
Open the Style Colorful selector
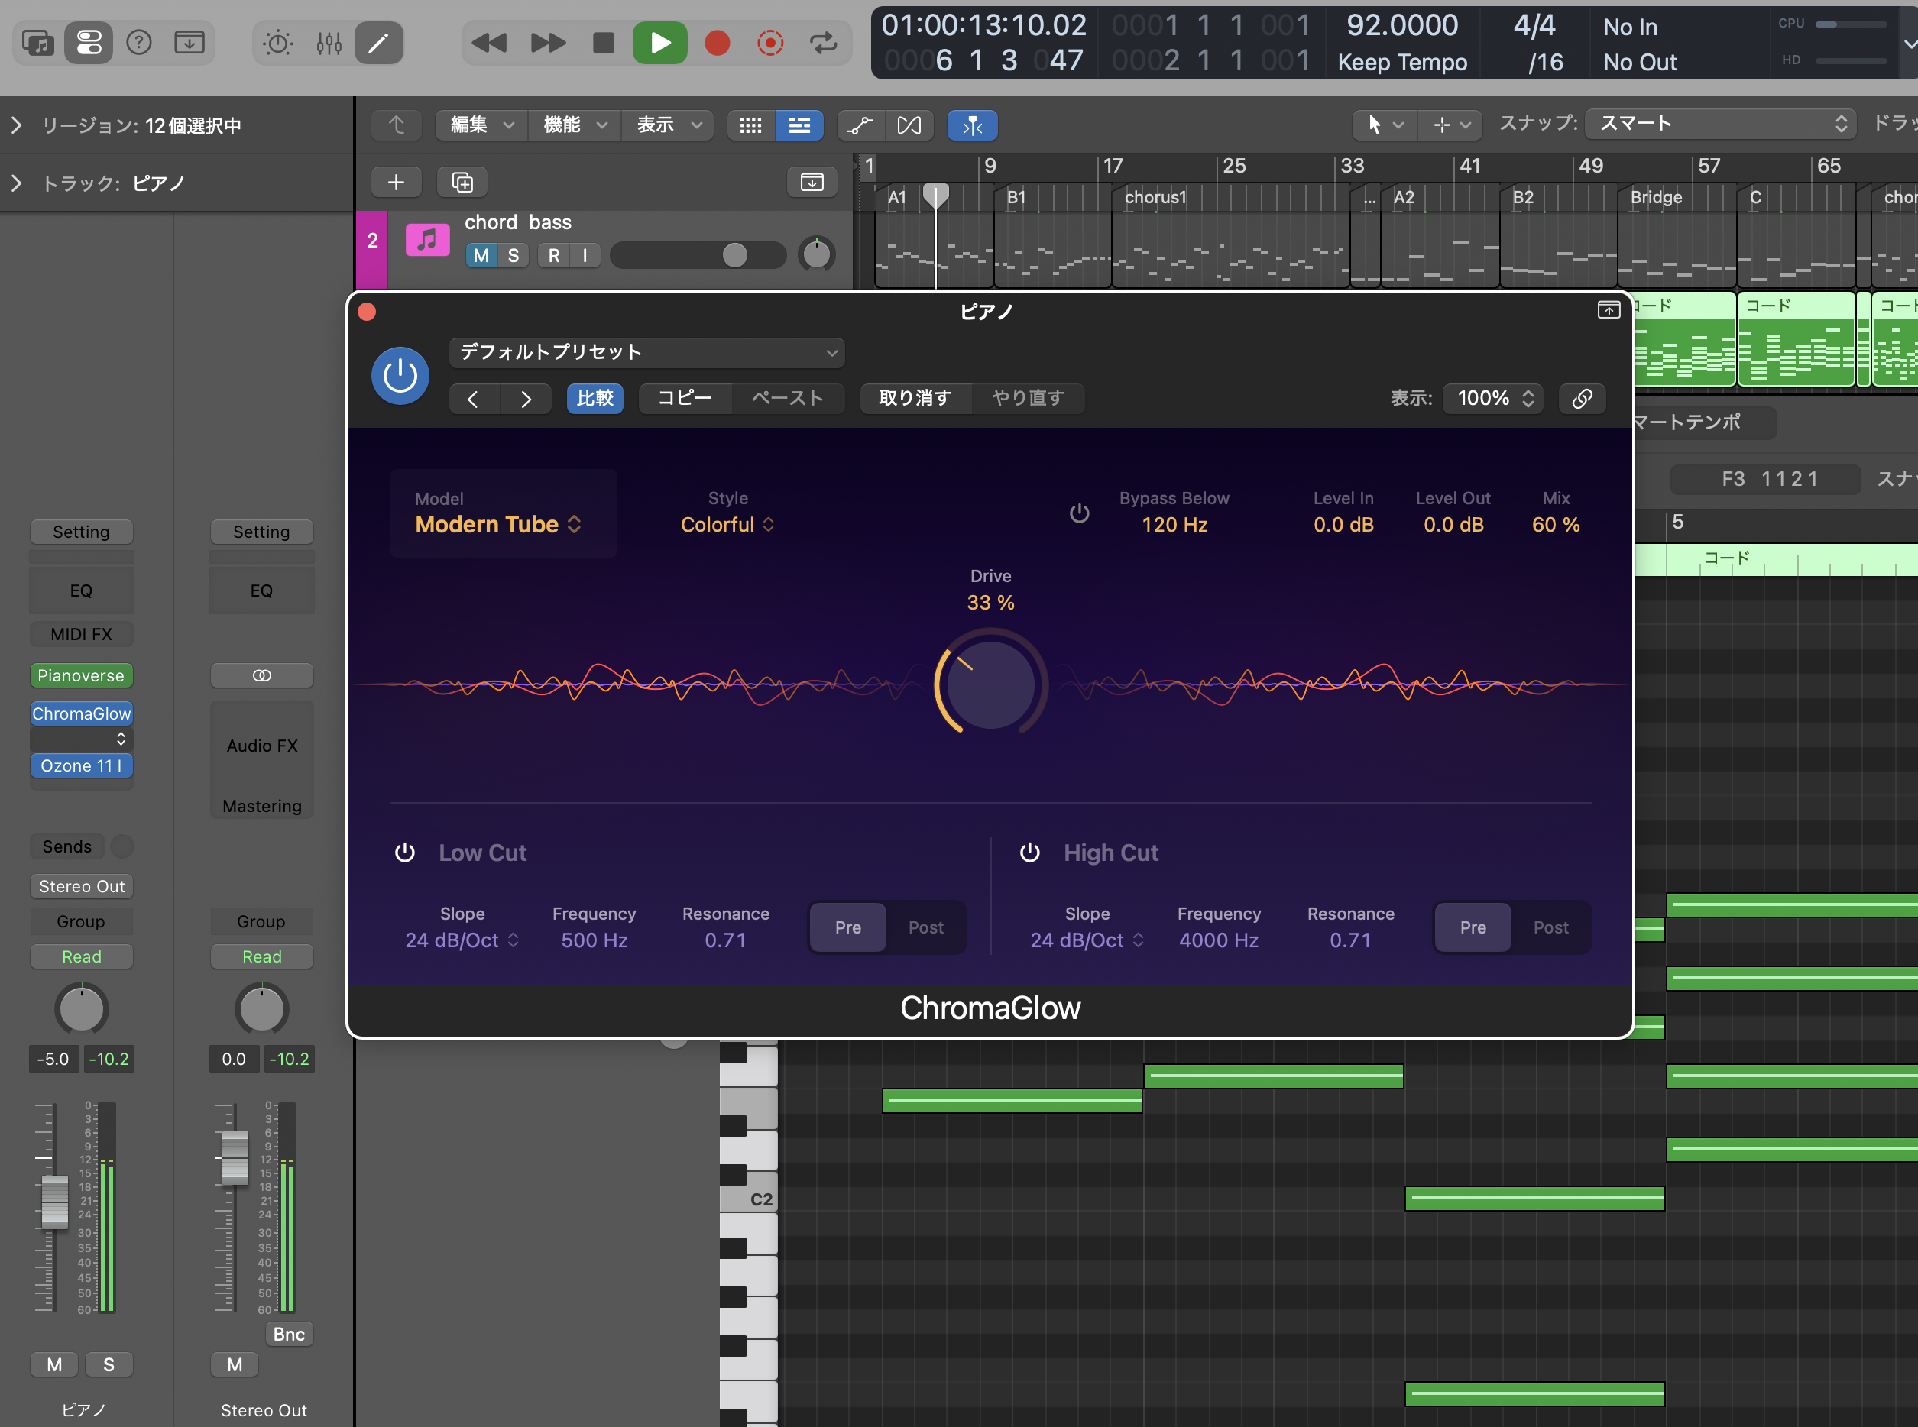(727, 524)
